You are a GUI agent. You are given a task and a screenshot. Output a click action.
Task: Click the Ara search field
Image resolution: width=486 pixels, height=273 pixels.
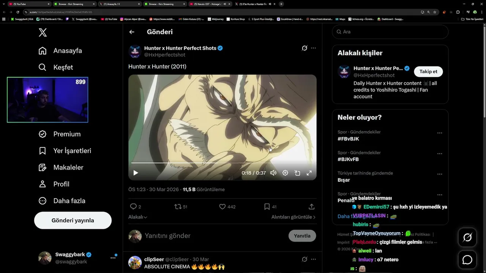[390, 32]
